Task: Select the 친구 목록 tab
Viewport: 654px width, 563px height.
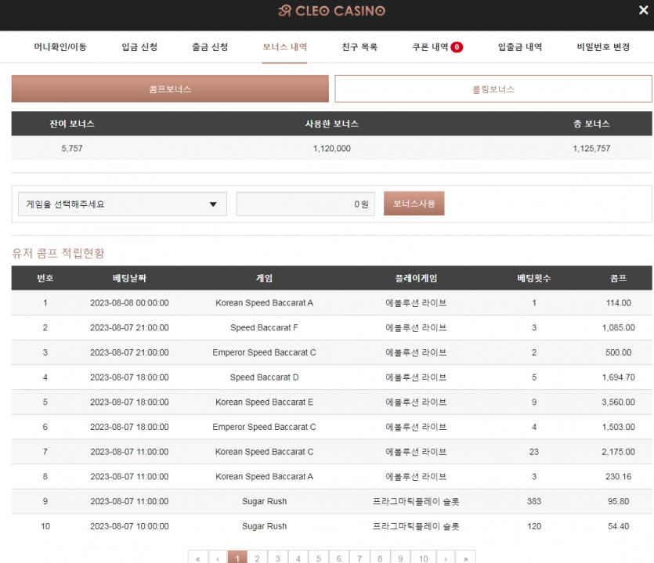Action: pyautogui.click(x=360, y=47)
